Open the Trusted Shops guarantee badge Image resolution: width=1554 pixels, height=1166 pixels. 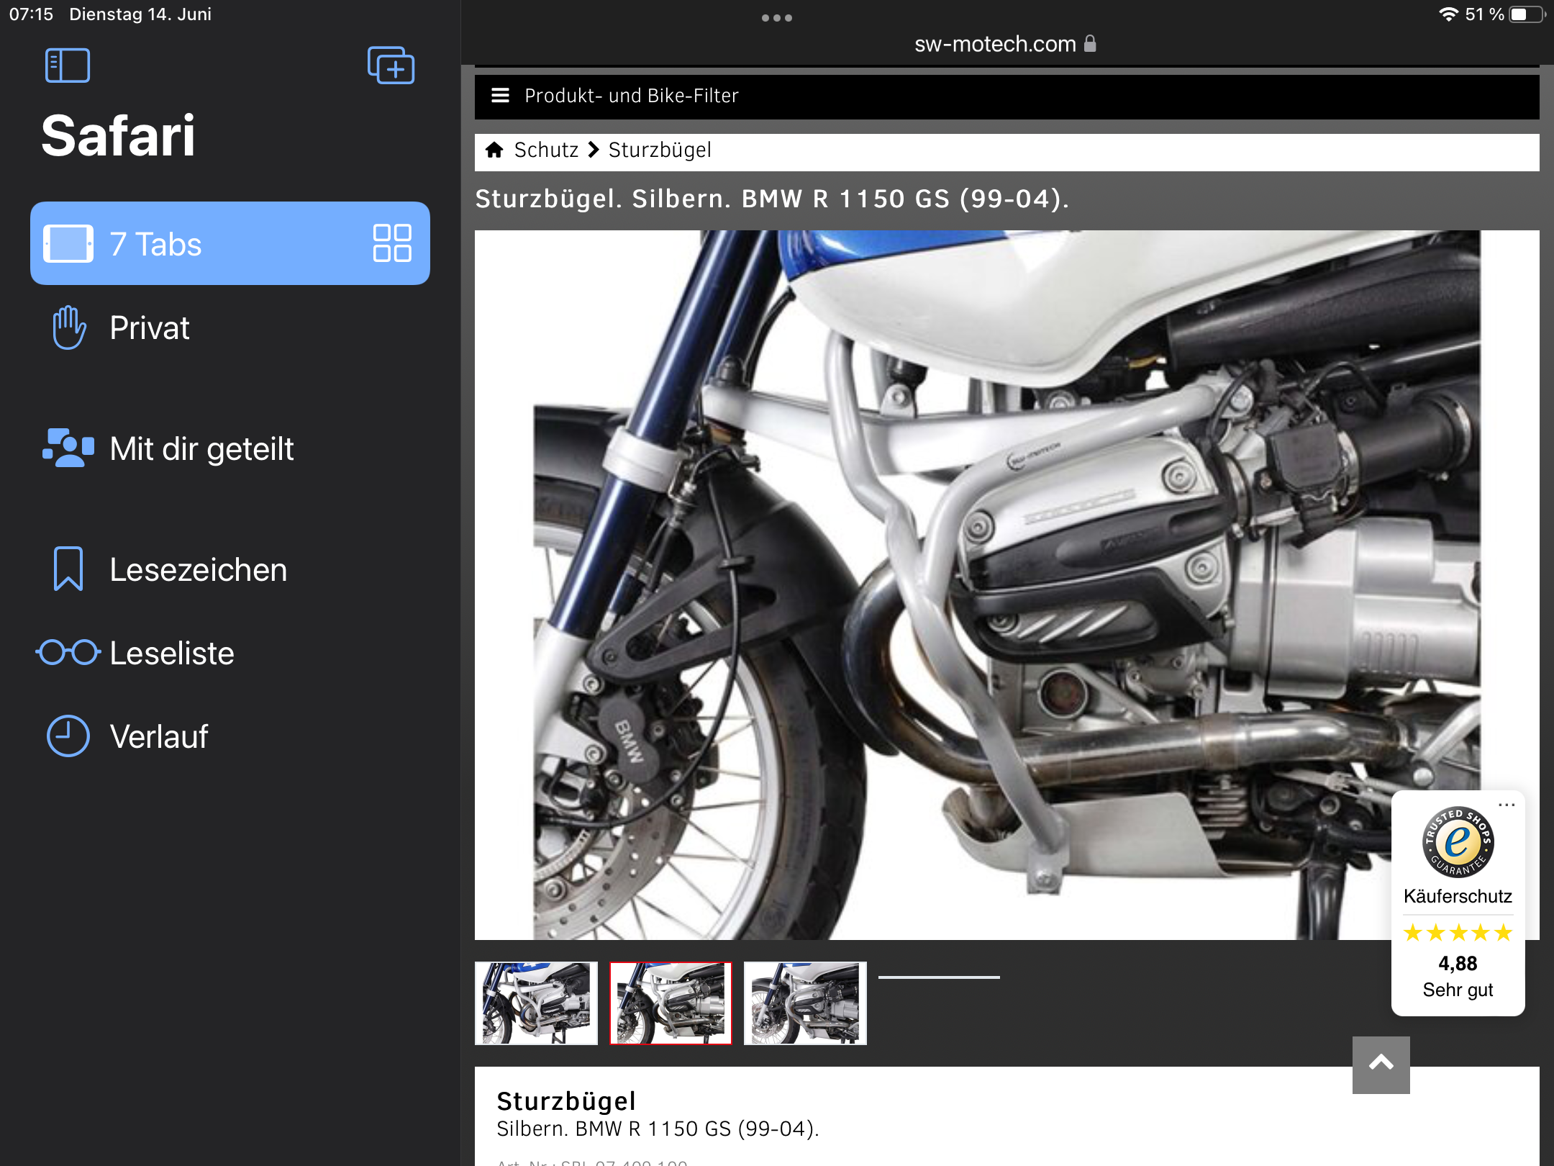pyautogui.click(x=1458, y=841)
